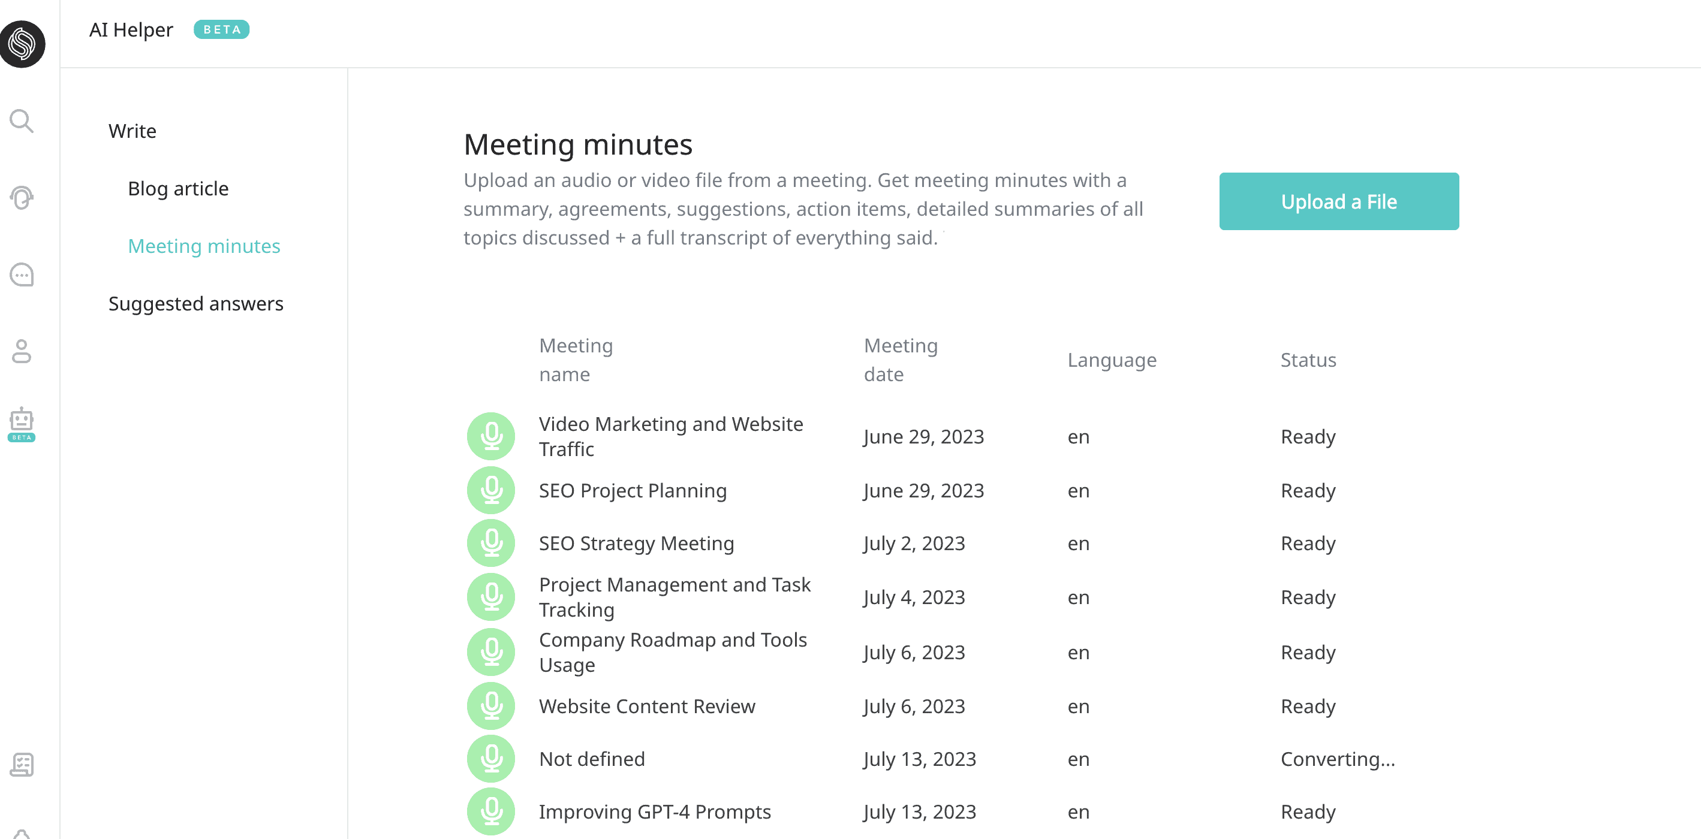The image size is (1701, 839).
Task: Click microphone icon for the Not defined meeting
Action: (491, 759)
